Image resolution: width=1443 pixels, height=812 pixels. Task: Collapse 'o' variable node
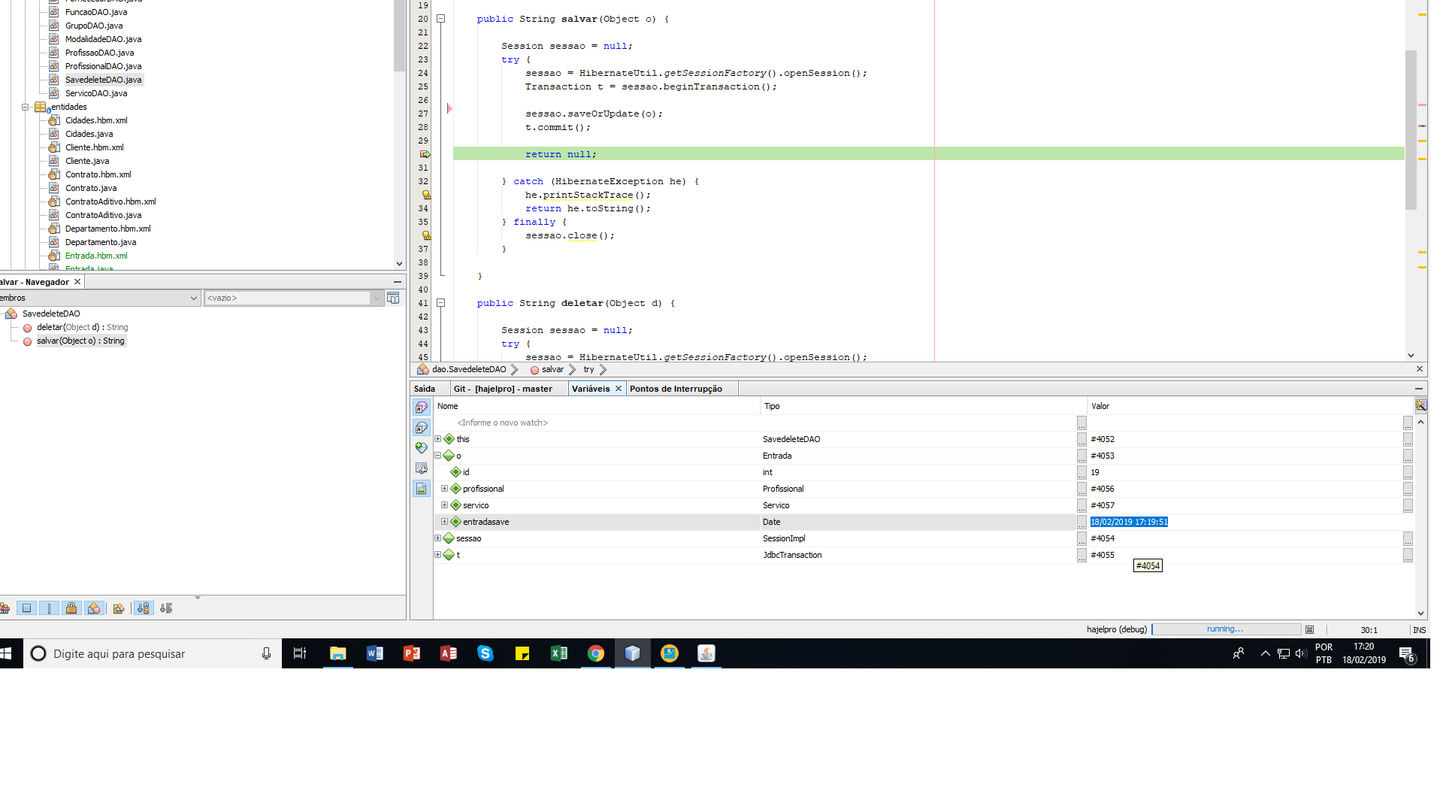pyautogui.click(x=438, y=456)
